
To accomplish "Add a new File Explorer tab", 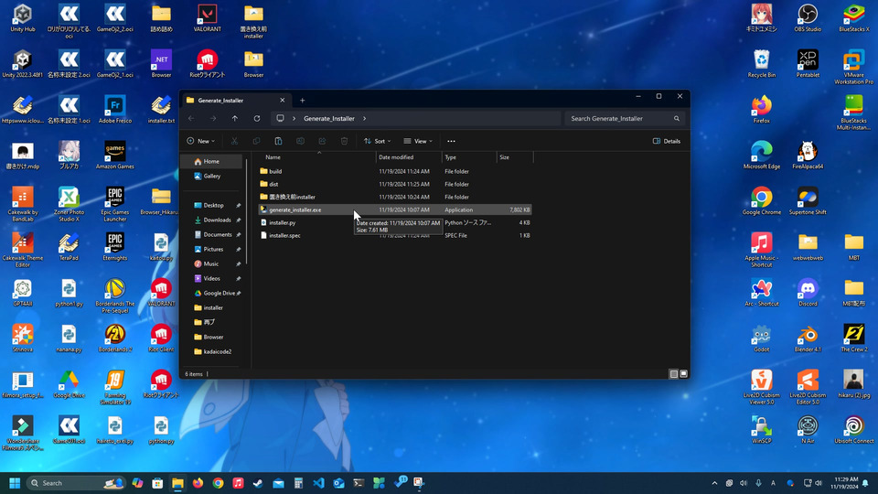I will click(x=303, y=101).
